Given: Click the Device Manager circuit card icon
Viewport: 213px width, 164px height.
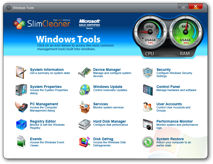Looking at the screenshot, I should [x=84, y=72].
